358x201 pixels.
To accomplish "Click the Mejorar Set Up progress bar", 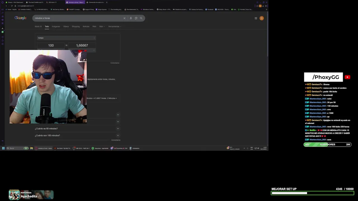I will click(x=312, y=193).
